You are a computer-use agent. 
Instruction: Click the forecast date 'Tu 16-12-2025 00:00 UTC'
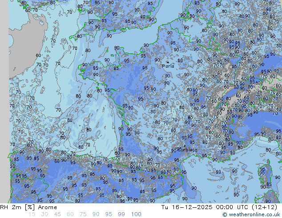pos(206,207)
